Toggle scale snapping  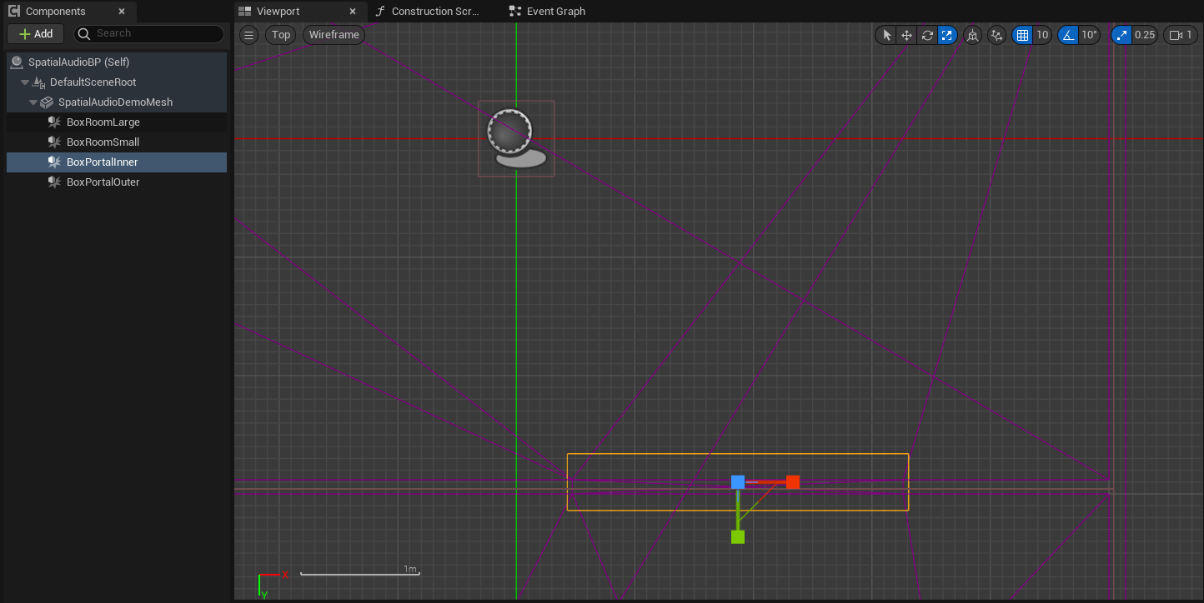click(1121, 35)
